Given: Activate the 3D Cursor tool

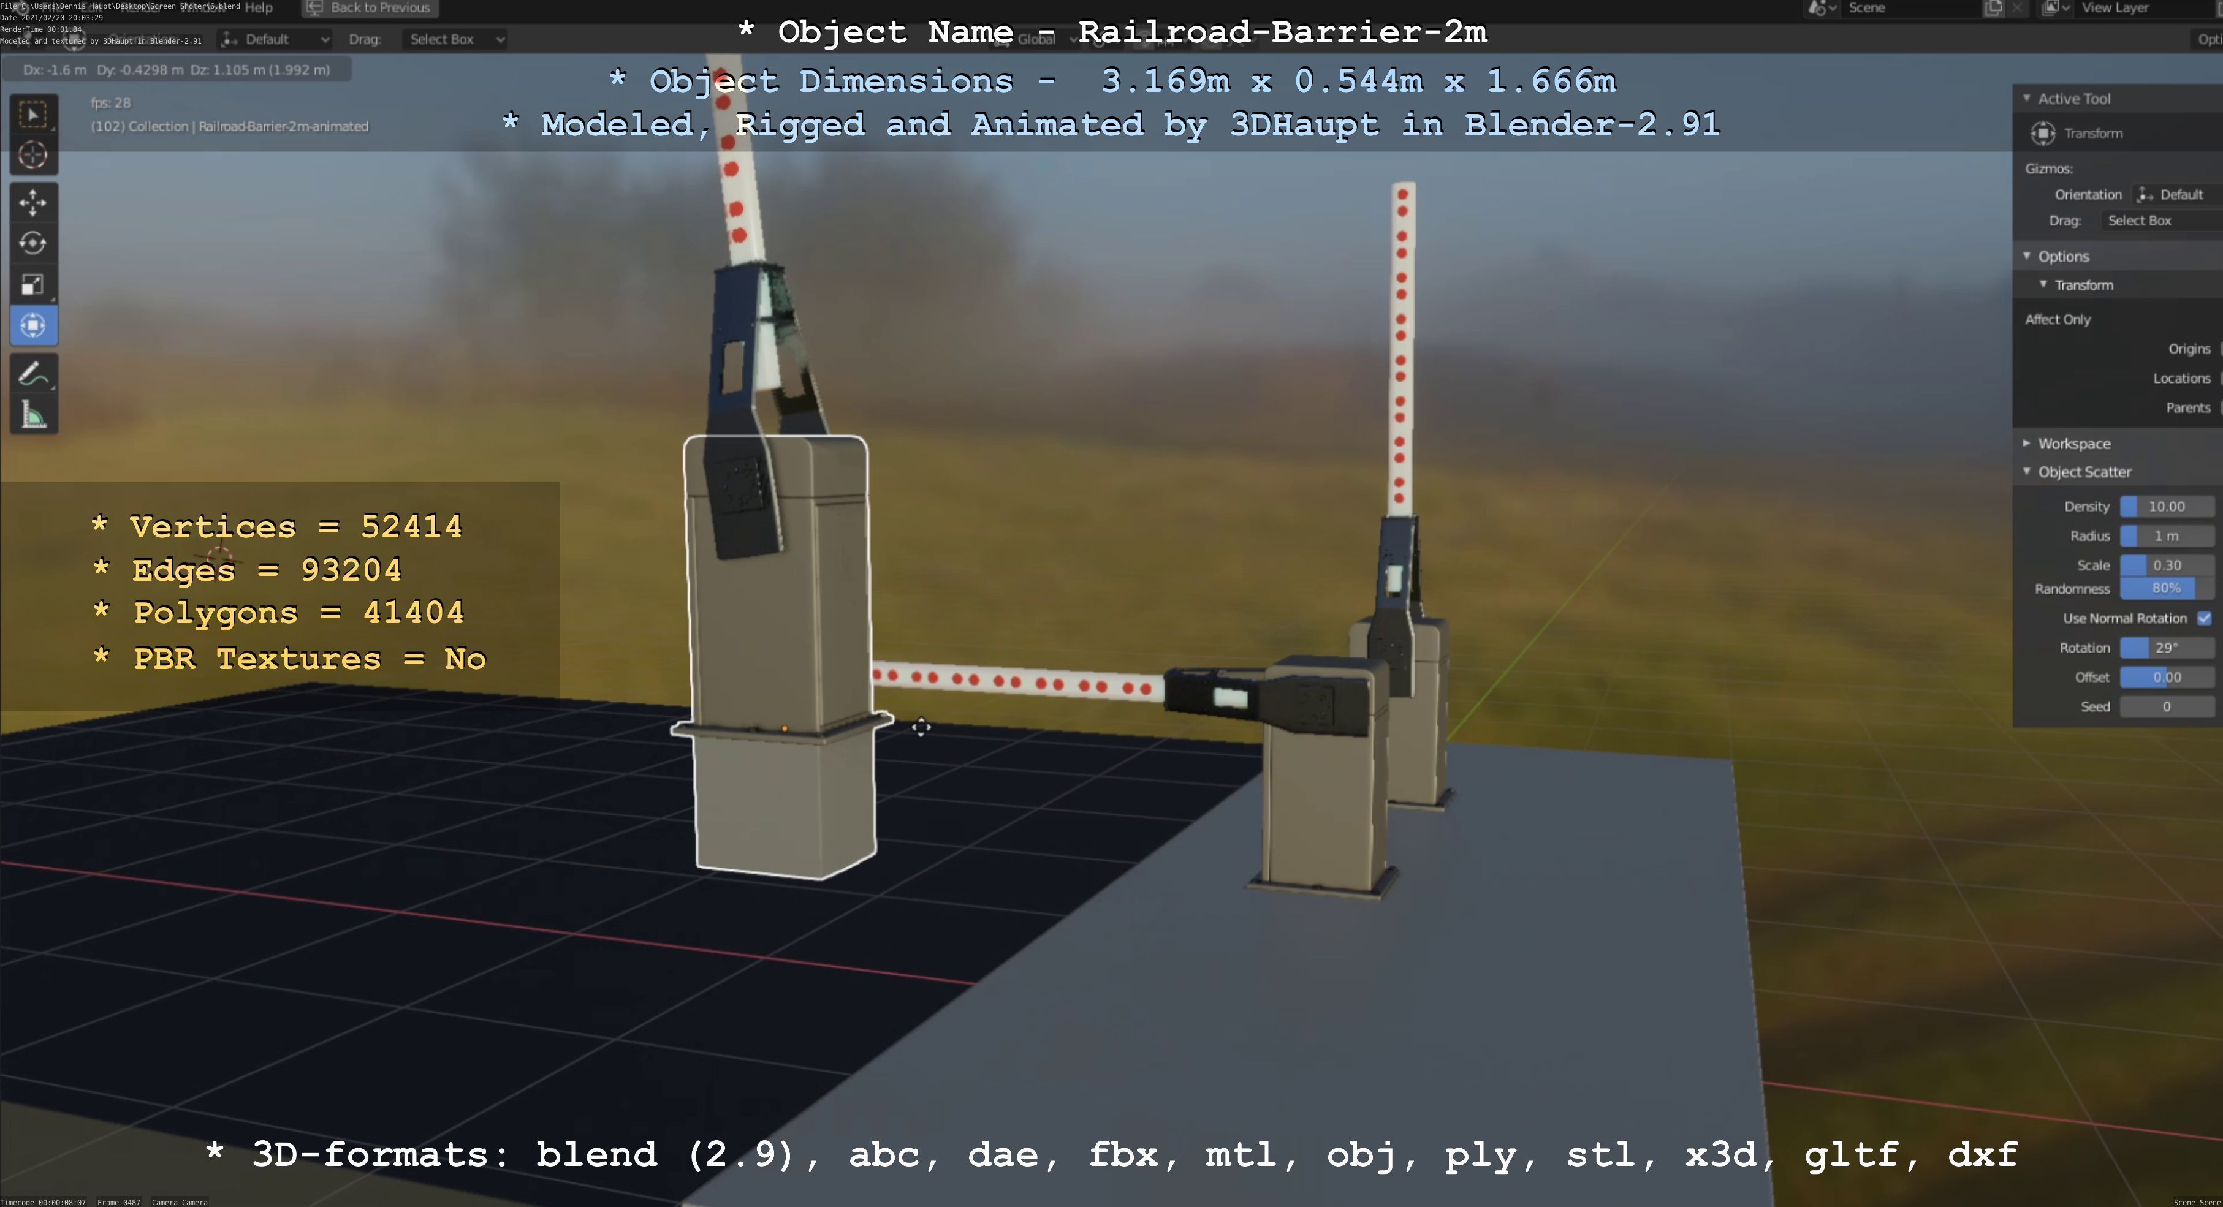Looking at the screenshot, I should pos(33,155).
